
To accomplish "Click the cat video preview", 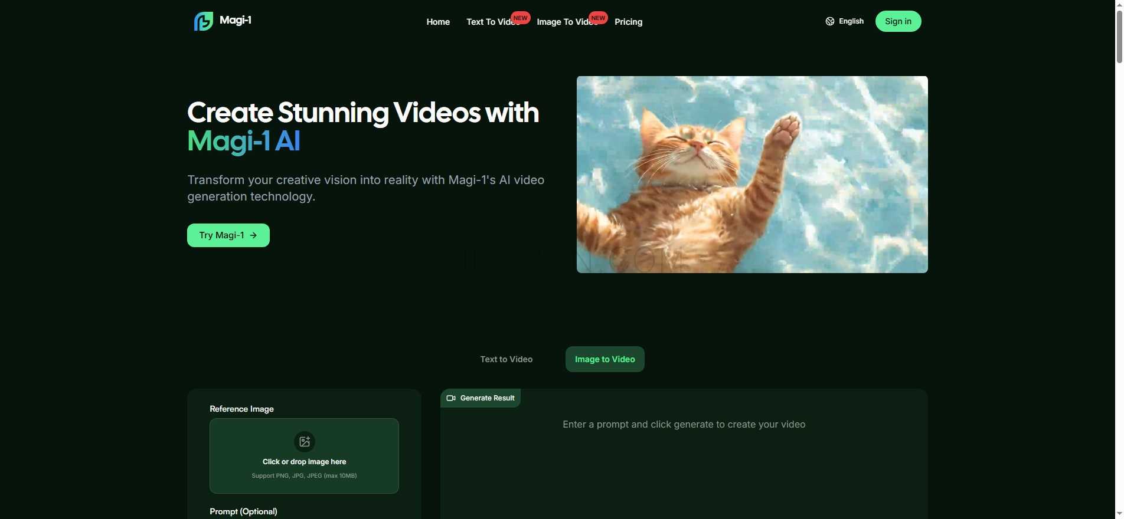I will [752, 175].
